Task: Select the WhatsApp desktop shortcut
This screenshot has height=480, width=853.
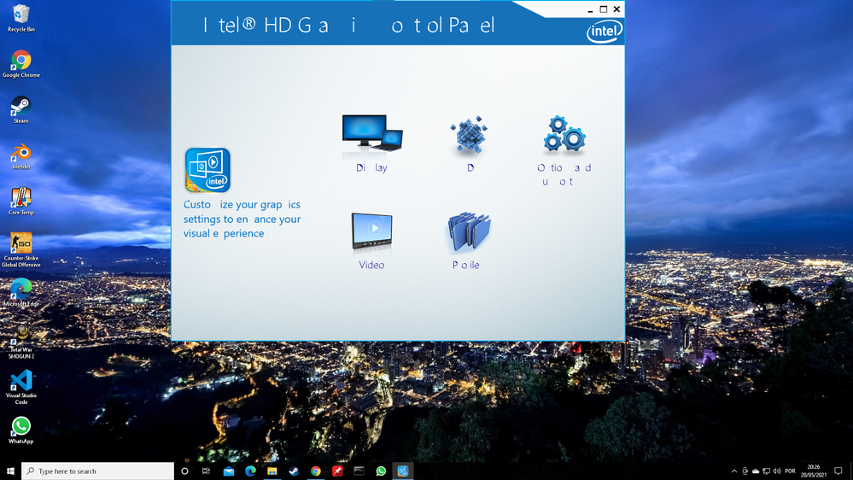Action: [x=21, y=430]
